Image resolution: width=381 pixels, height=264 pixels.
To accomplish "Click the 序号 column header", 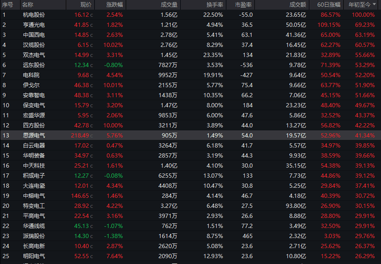I will click(x=7, y=4).
